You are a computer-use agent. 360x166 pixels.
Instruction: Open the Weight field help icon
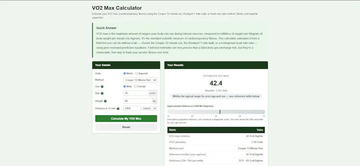point(105,101)
